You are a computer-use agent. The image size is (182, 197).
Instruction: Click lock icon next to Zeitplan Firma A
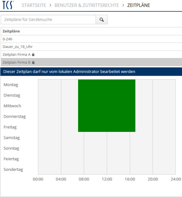33,54
